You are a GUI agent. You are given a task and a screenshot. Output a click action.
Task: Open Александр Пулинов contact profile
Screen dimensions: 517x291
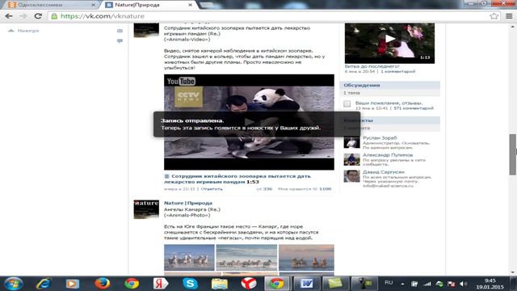point(388,154)
